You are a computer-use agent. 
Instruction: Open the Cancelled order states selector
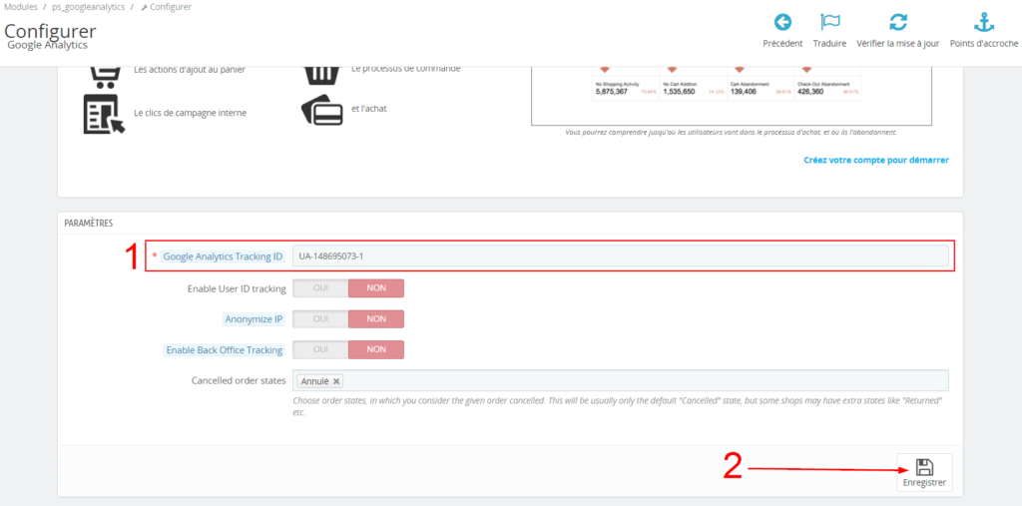coord(639,381)
